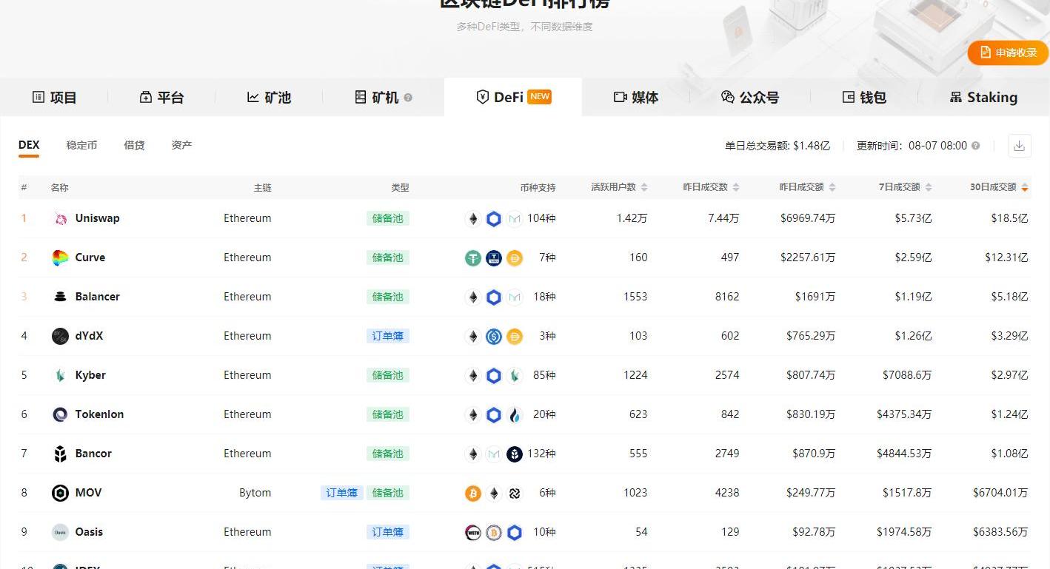This screenshot has height=569, width=1050.
Task: Click the MOV hexagon logo icon
Action: pos(60,493)
